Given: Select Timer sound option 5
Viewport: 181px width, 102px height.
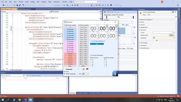Looking at the screenshot, I should (91, 66).
